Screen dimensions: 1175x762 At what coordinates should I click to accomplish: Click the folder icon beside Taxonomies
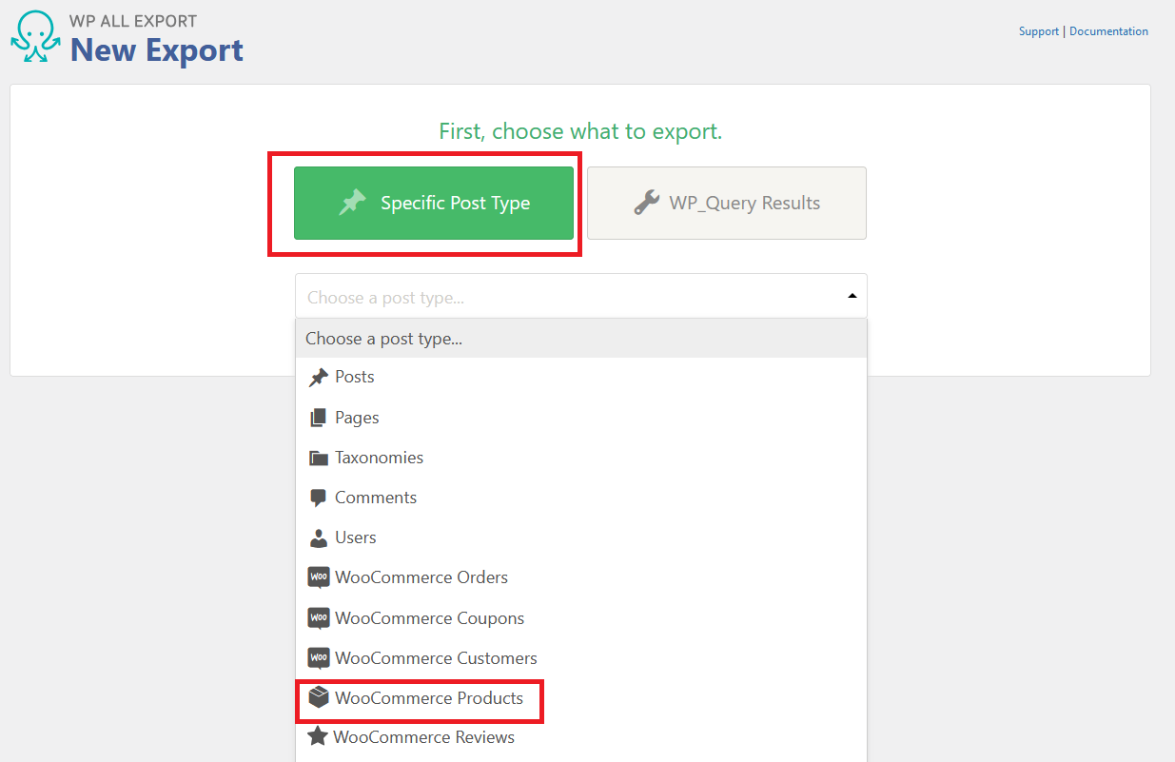tap(319, 458)
